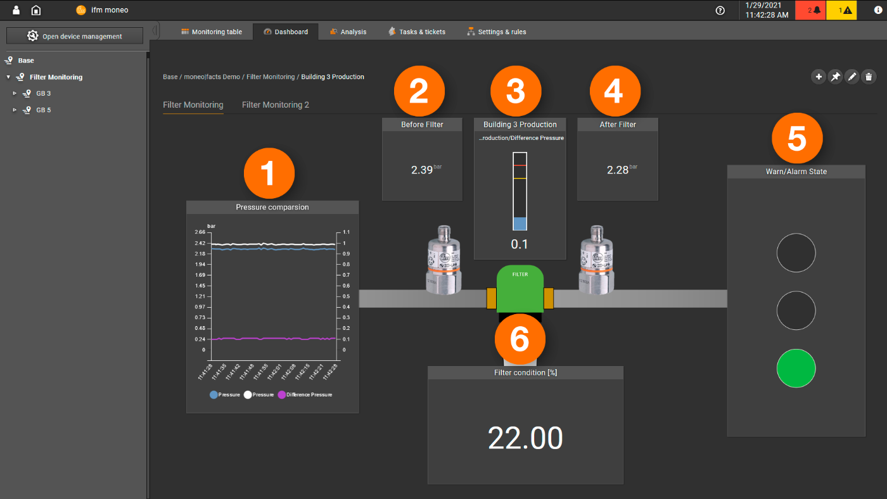Edit the dashboard with the pencil icon
The width and height of the screenshot is (887, 499).
click(x=852, y=76)
